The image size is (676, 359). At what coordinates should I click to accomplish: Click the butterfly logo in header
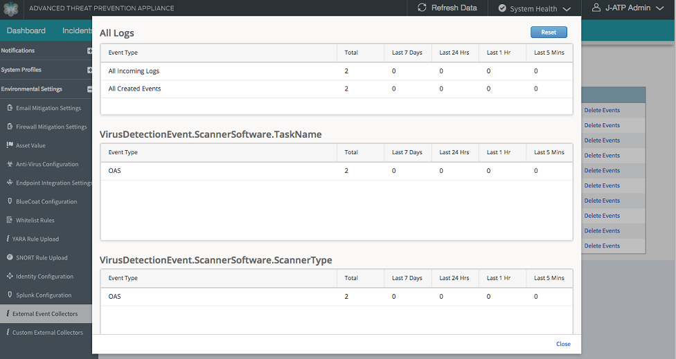pos(11,9)
